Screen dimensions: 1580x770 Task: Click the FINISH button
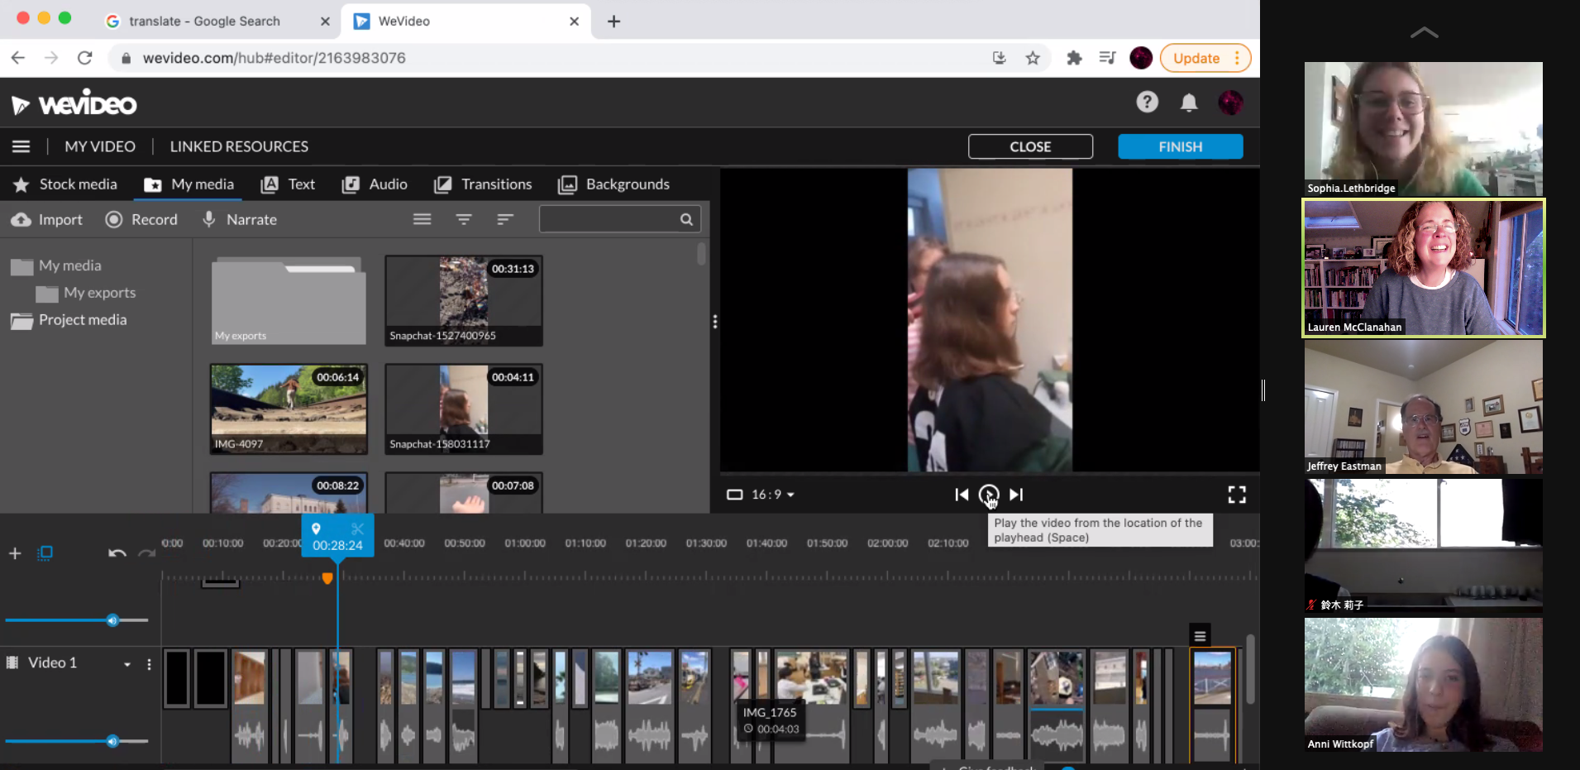tap(1181, 146)
